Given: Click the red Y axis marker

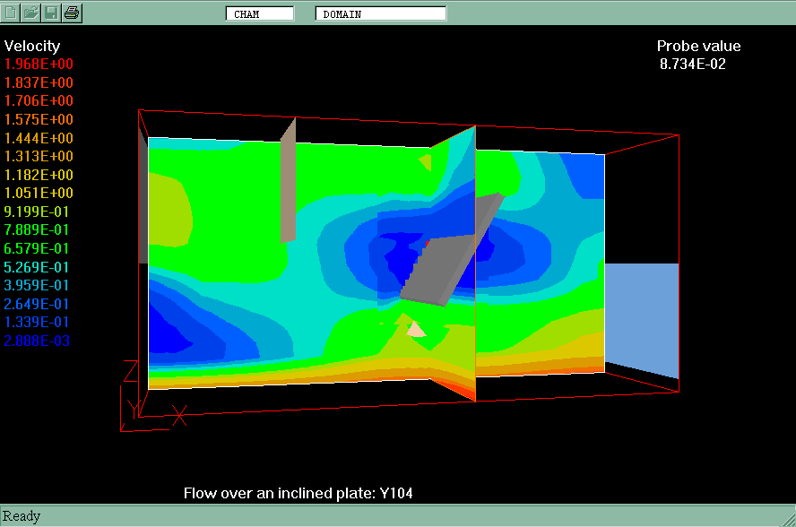Looking at the screenshot, I should 133,408.
